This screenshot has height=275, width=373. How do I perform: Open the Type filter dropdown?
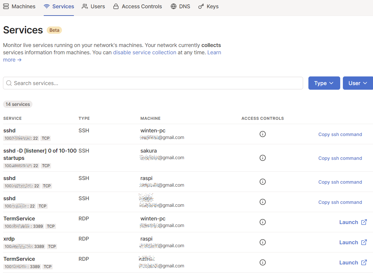coord(324,83)
